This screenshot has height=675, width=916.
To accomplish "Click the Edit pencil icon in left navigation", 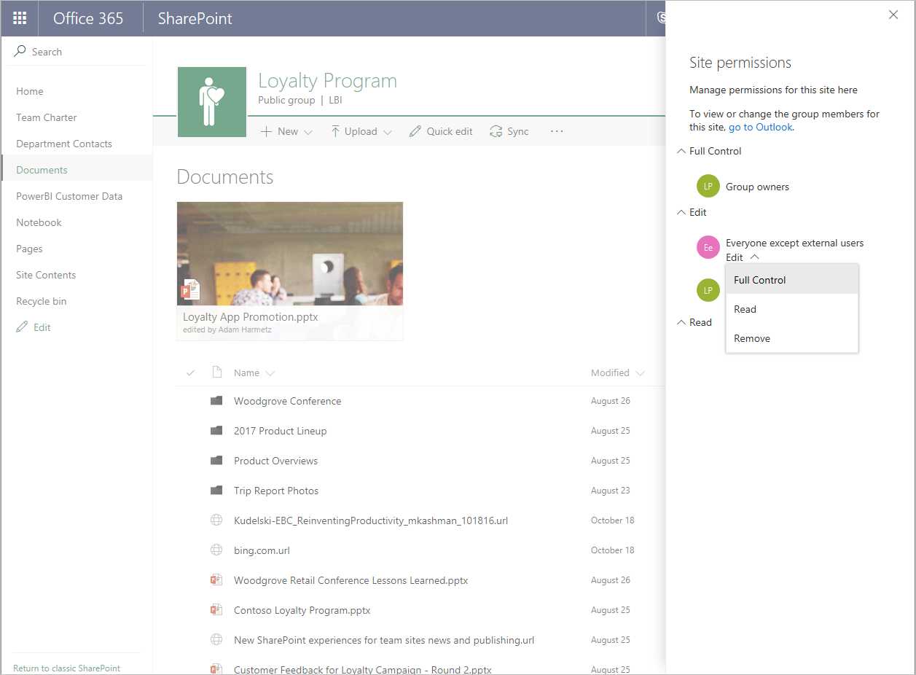I will (x=22, y=327).
